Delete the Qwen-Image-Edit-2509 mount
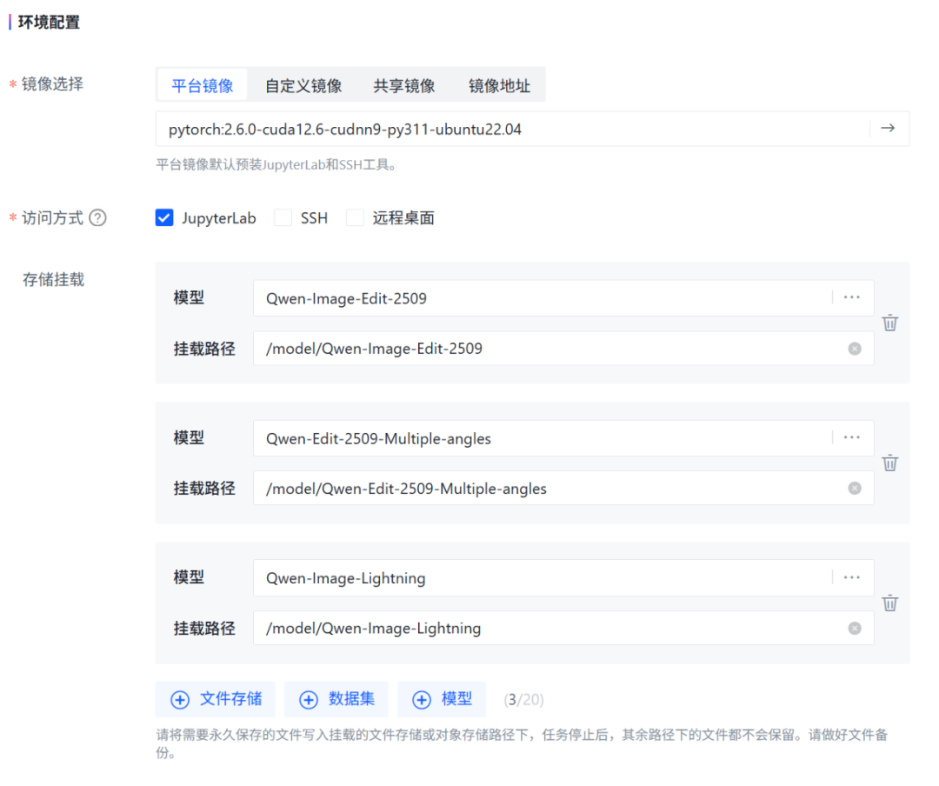The image size is (939, 786). point(890,323)
